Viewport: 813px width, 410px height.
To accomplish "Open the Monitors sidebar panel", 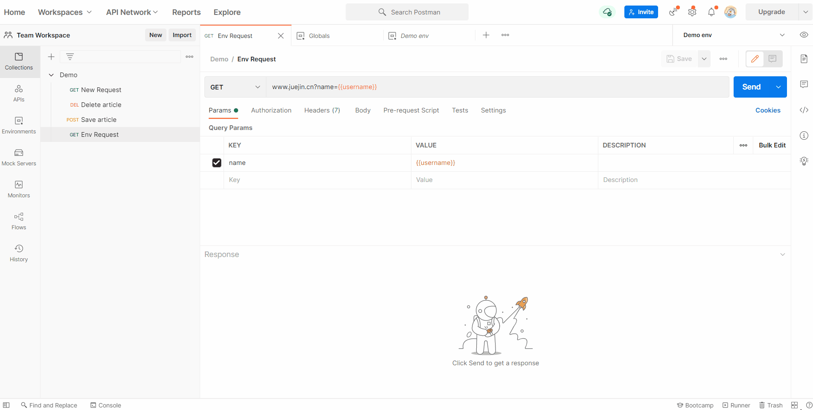I will pyautogui.click(x=19, y=190).
